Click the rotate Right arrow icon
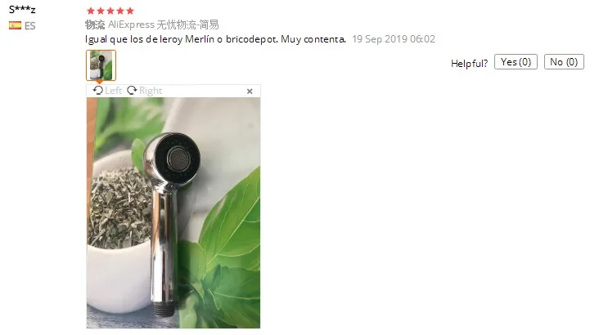 132,91
